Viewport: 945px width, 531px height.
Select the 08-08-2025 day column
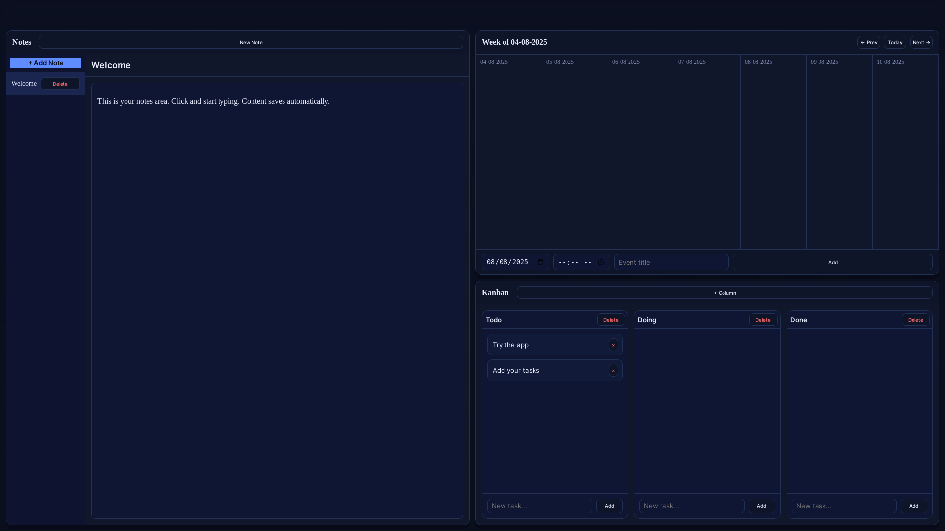tap(773, 151)
